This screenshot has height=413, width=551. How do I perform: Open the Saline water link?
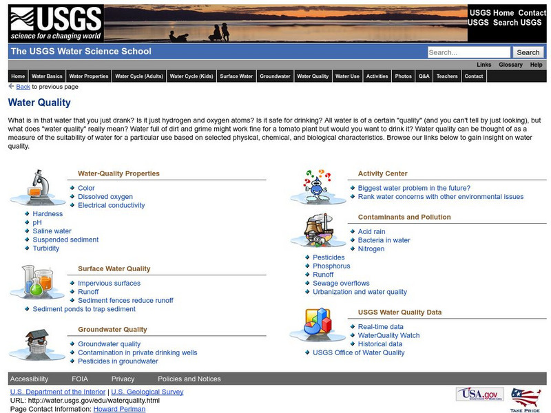[52, 231]
